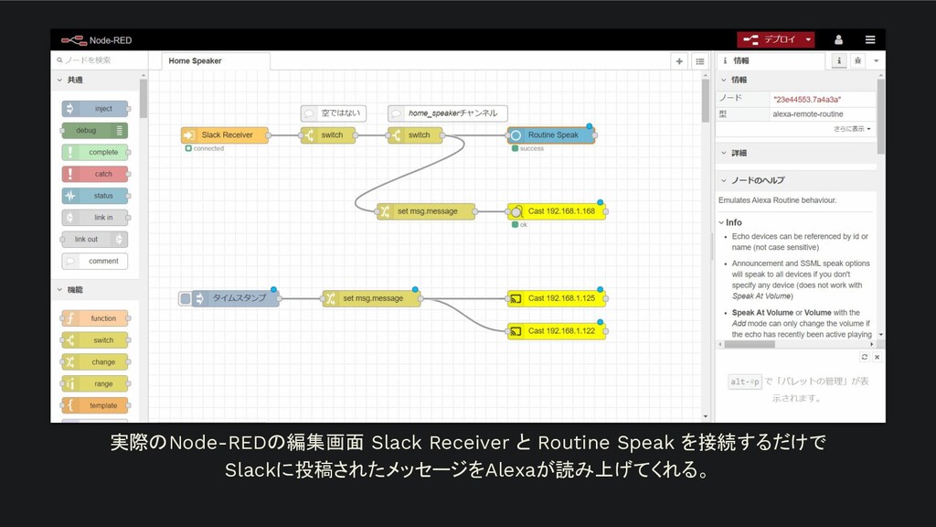The height and width of the screenshot is (527, 936).
Task: Select the set msg.message node near Cast 168
Action: click(426, 211)
